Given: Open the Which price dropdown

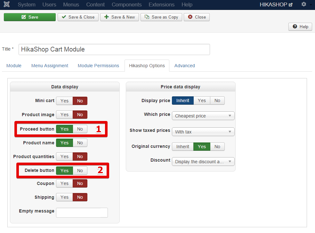Looking at the screenshot, I should click(x=203, y=116).
